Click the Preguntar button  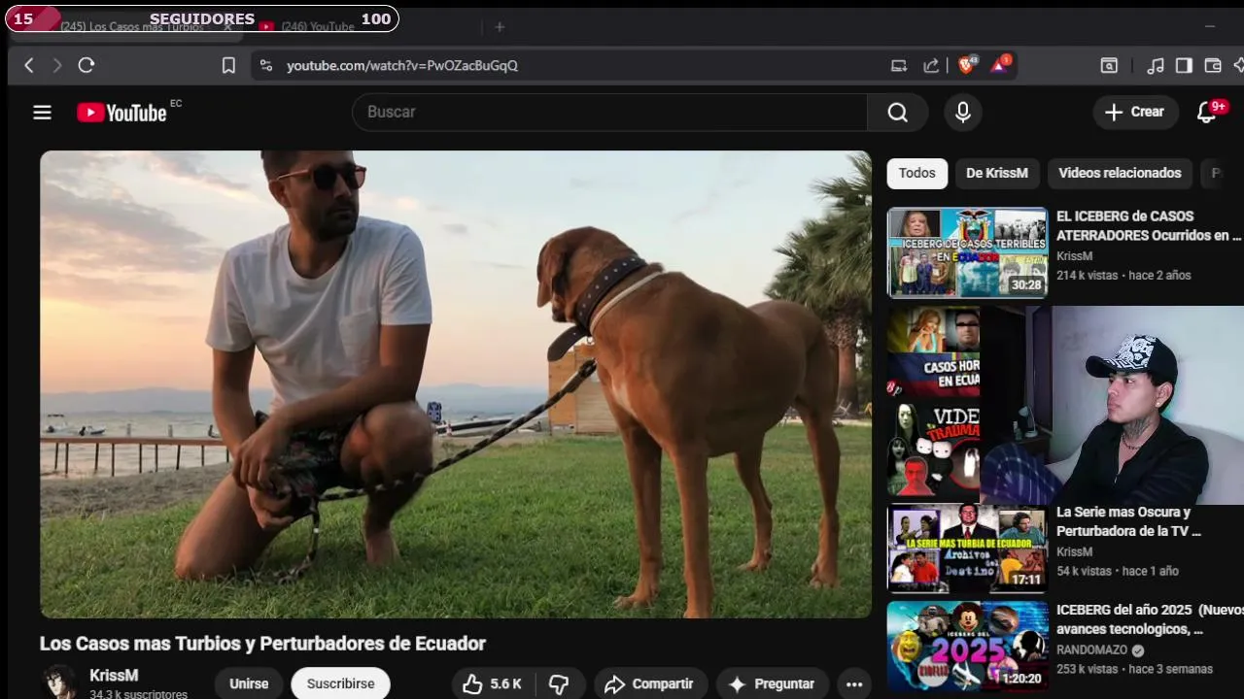pyautogui.click(x=772, y=684)
